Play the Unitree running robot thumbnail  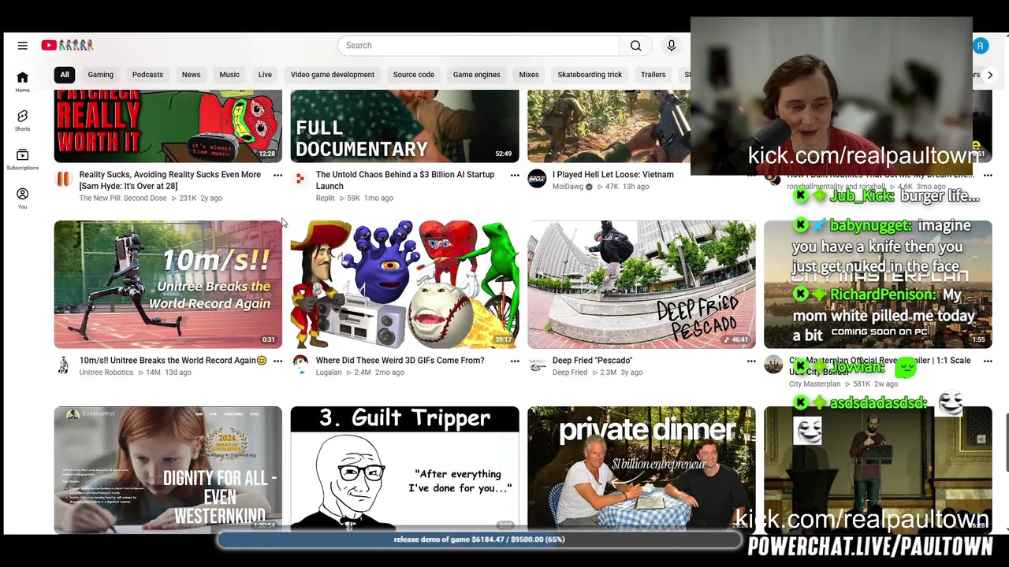(x=168, y=284)
